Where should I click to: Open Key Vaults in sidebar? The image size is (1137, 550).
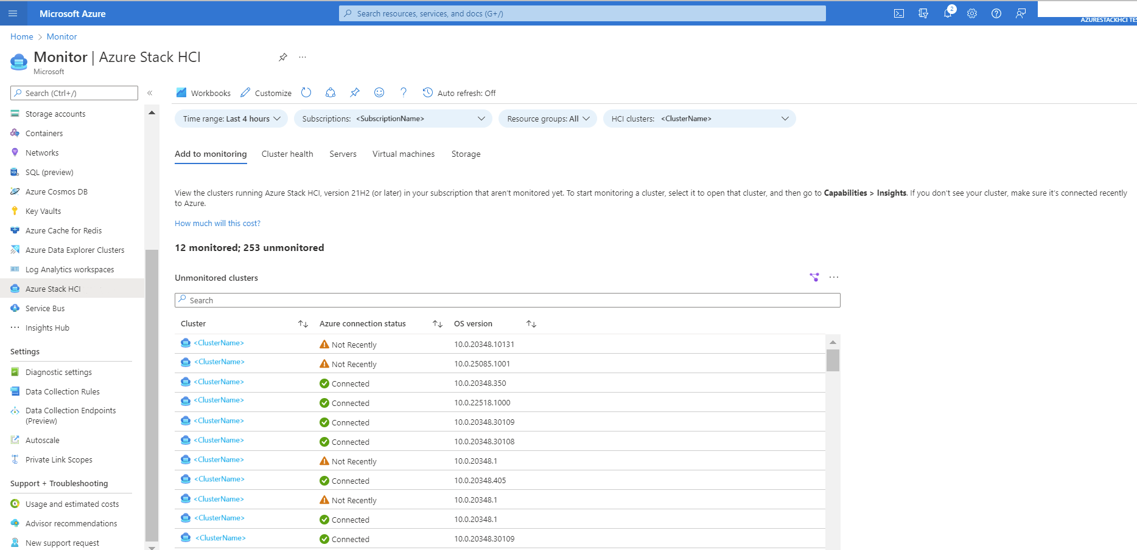pos(43,211)
